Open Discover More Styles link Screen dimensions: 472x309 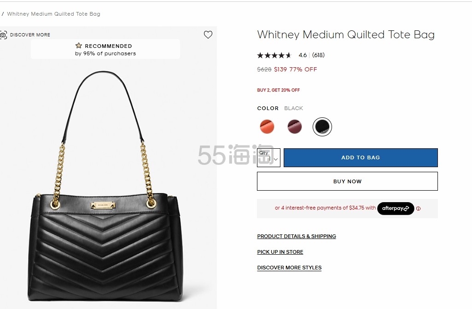289,268
